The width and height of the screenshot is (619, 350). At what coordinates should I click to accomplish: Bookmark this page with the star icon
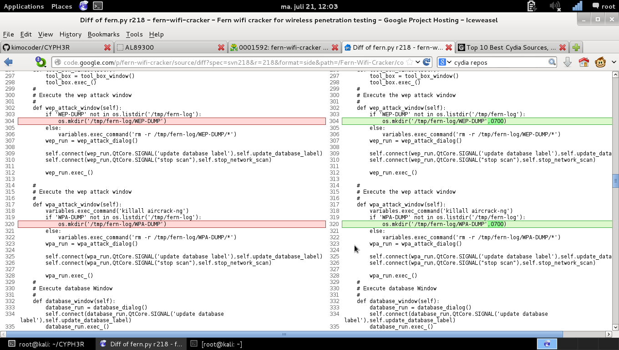pos(410,62)
